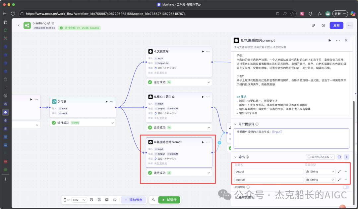Image resolution: width=358 pixels, height=209 pixels.
Task: Open mouse interaction mode dropdown
Action: (x=66, y=200)
